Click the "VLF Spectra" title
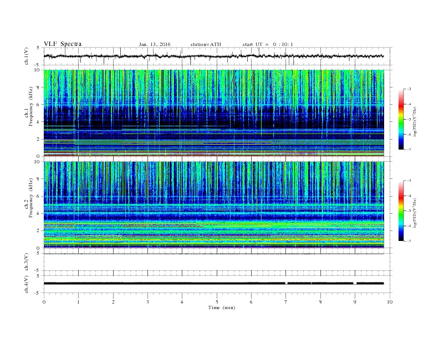 (63, 44)
